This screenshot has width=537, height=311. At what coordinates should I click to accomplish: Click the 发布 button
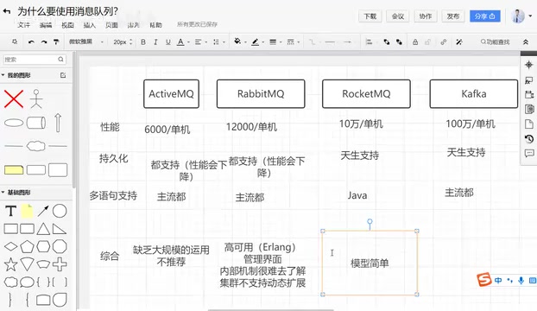[452, 16]
